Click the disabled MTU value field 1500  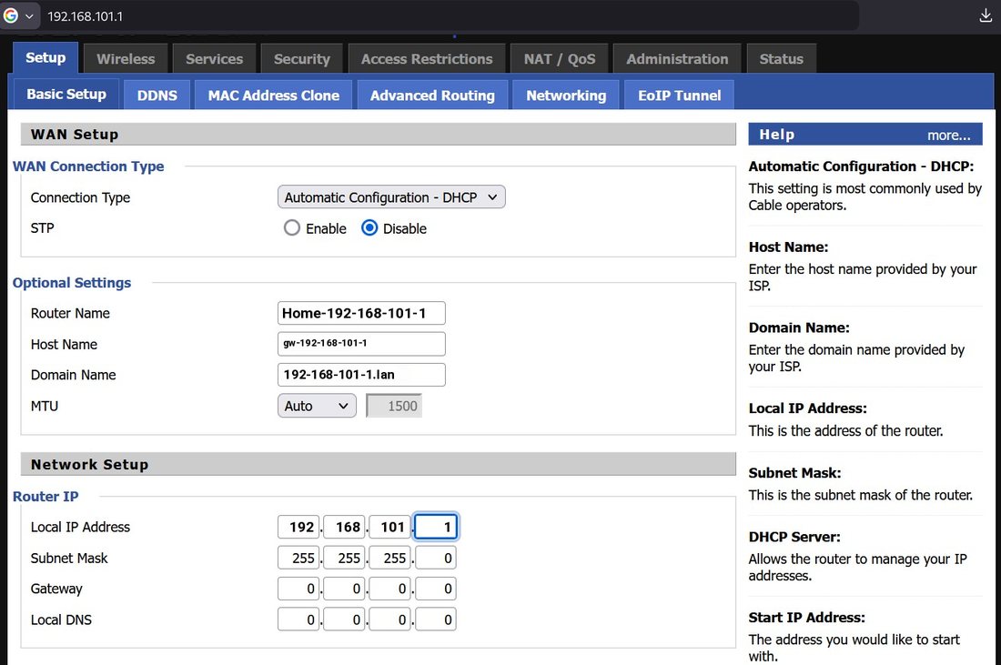[394, 406]
